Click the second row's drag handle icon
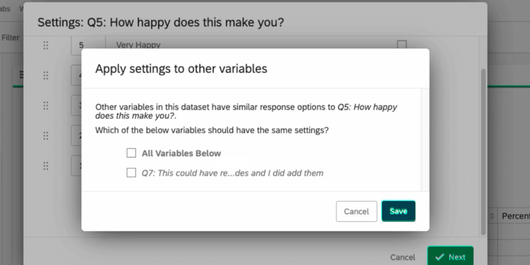 (x=46, y=75)
